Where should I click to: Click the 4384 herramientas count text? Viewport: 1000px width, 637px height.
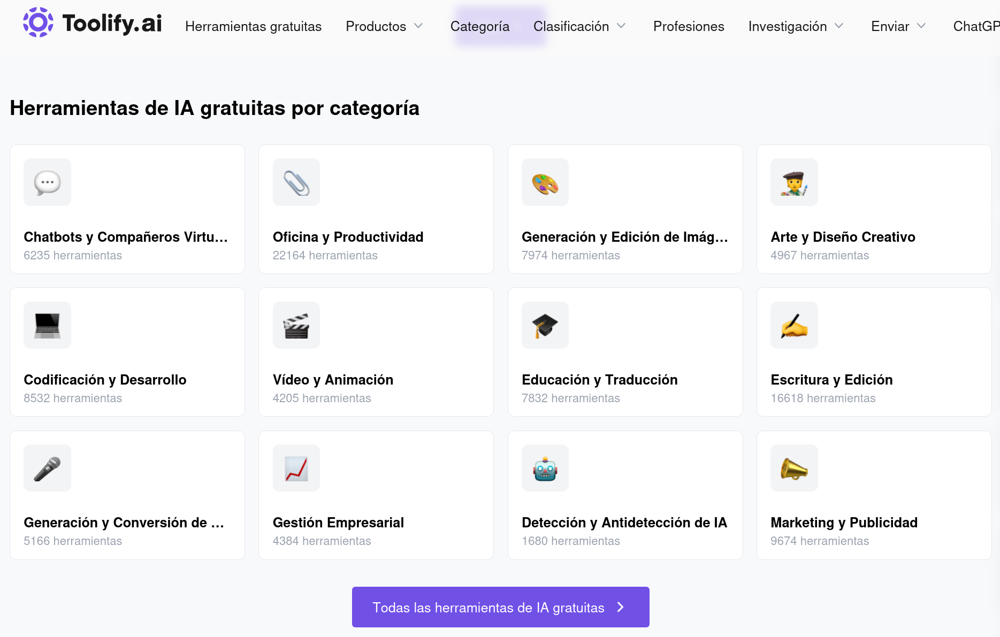tap(322, 541)
